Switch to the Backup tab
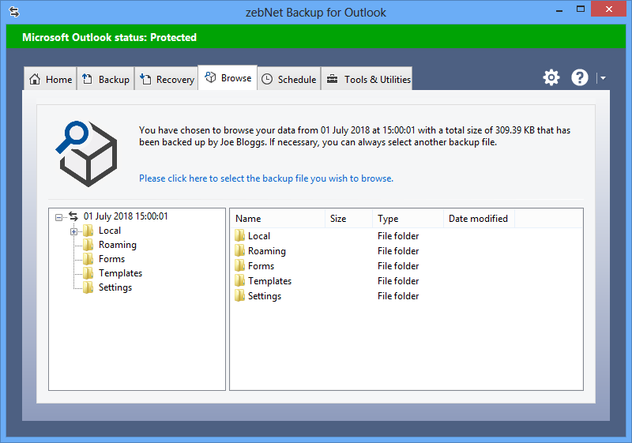This screenshot has width=632, height=443. click(106, 79)
